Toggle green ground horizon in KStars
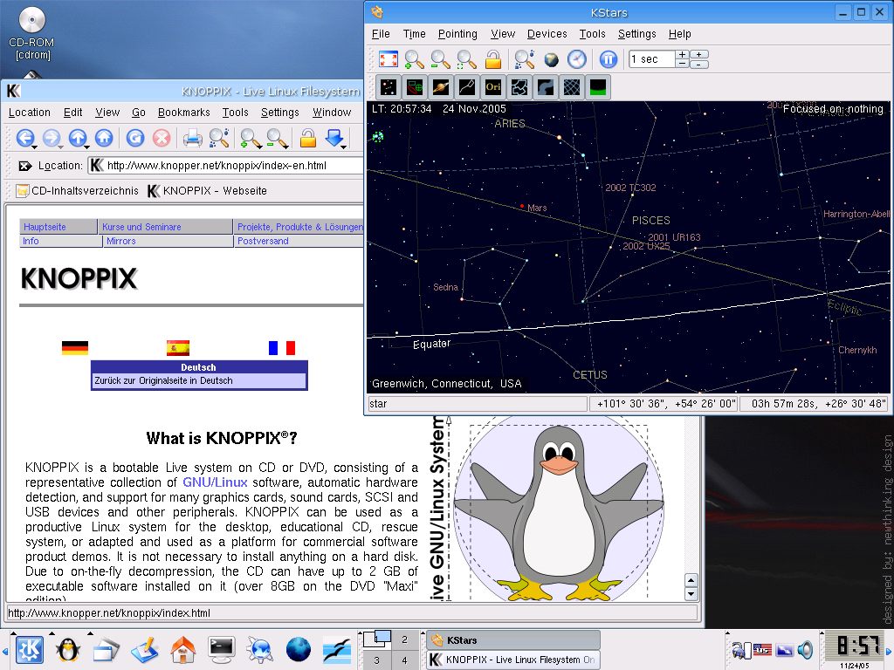Screen dimensions: 894x670 coord(598,87)
